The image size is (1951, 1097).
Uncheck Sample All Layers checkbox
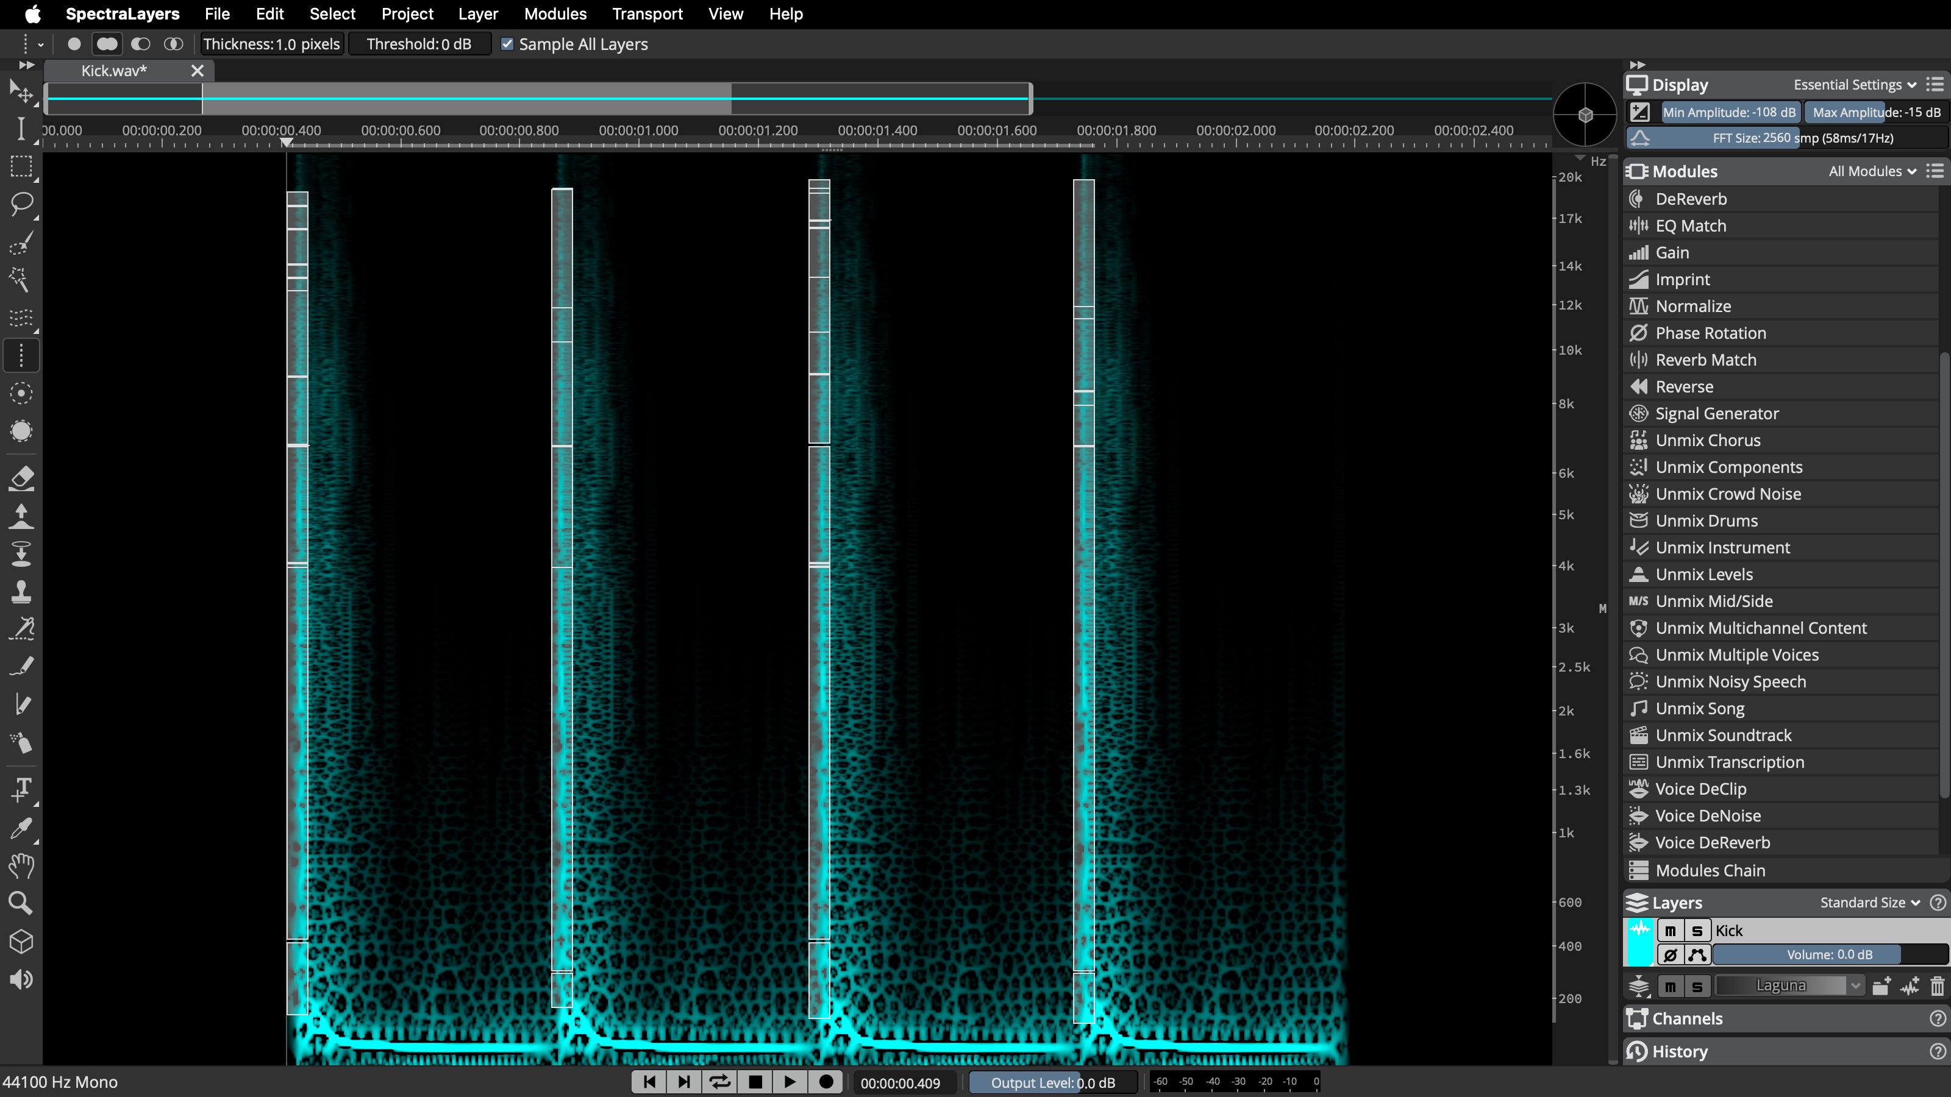point(507,44)
